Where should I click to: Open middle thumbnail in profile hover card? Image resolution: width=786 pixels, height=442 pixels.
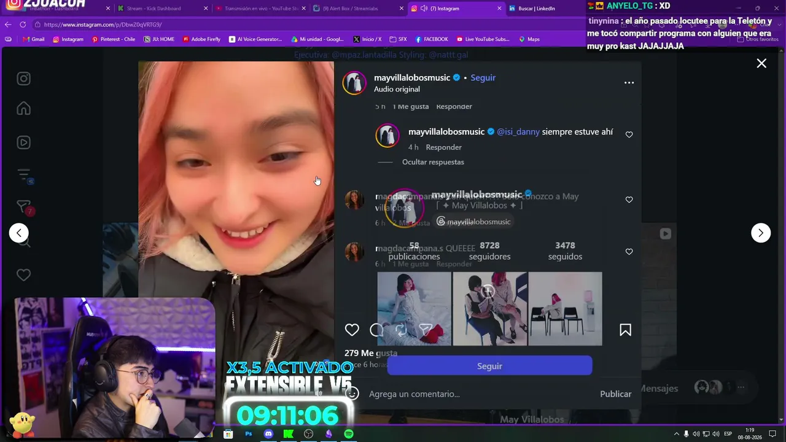click(489, 309)
